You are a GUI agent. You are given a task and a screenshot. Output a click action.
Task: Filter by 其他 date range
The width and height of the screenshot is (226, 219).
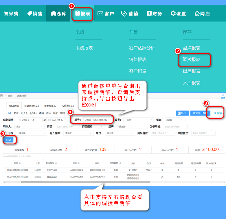pos(62,113)
